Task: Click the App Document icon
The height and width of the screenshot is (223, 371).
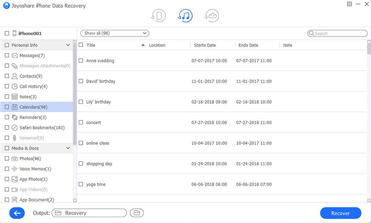Action: coord(15,200)
